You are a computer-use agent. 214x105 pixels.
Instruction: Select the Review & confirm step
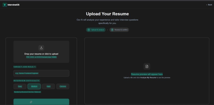[x=119, y=30]
